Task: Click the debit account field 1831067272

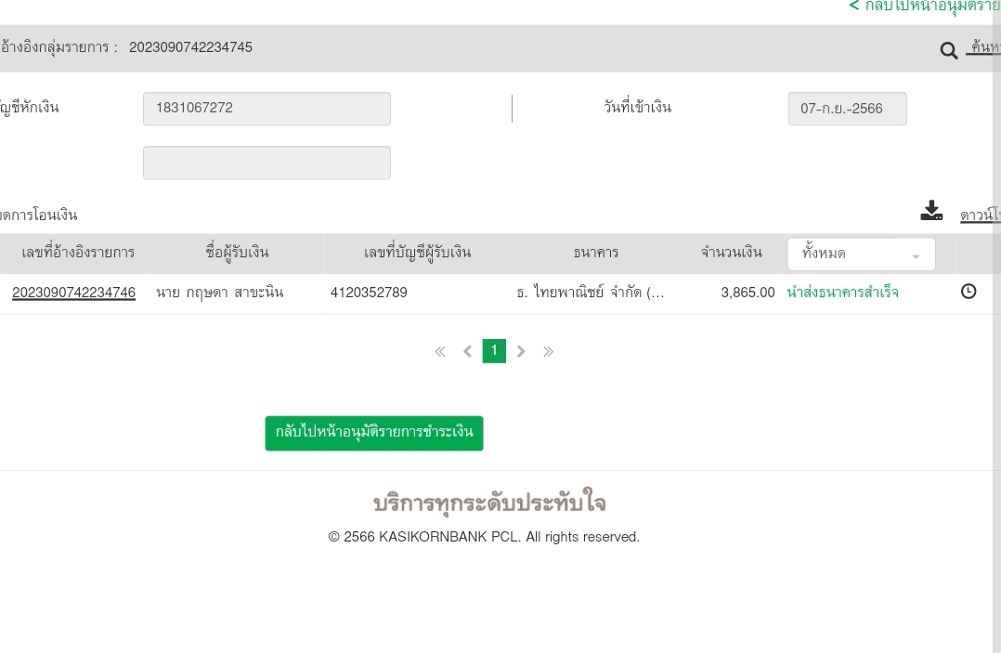Action: (x=266, y=109)
